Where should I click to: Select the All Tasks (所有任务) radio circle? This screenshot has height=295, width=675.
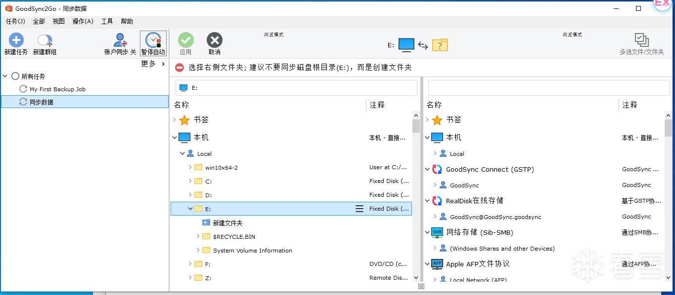15,76
